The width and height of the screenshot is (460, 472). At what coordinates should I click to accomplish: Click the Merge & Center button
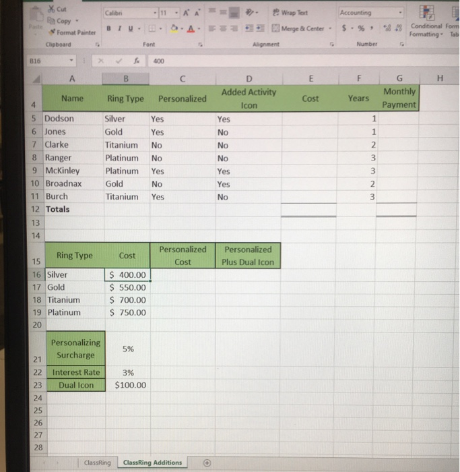click(x=298, y=28)
